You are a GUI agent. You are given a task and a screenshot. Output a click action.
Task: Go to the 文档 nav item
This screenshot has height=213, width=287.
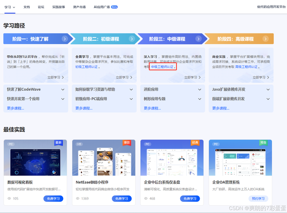pos(27,7)
